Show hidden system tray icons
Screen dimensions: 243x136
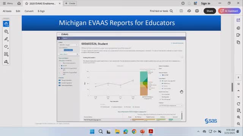pyautogui.click(x=198, y=131)
